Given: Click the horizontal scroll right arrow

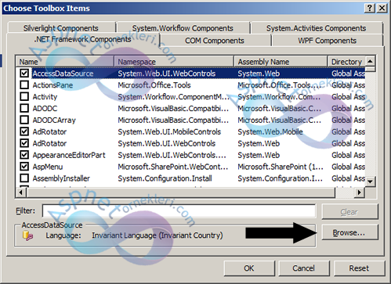Looking at the screenshot, I should tap(360, 192).
